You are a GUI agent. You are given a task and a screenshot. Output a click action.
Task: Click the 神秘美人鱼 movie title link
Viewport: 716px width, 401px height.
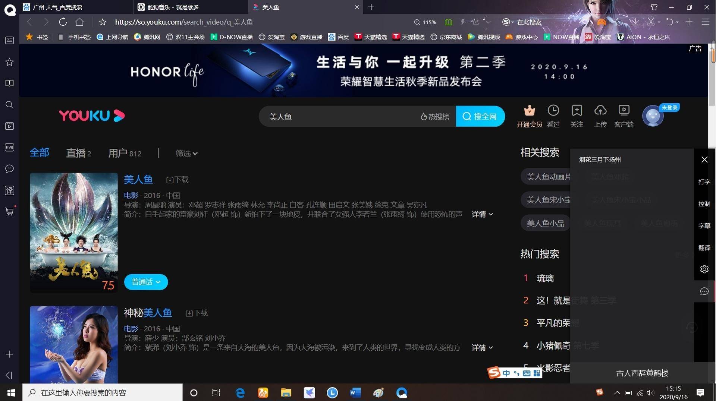(x=148, y=313)
